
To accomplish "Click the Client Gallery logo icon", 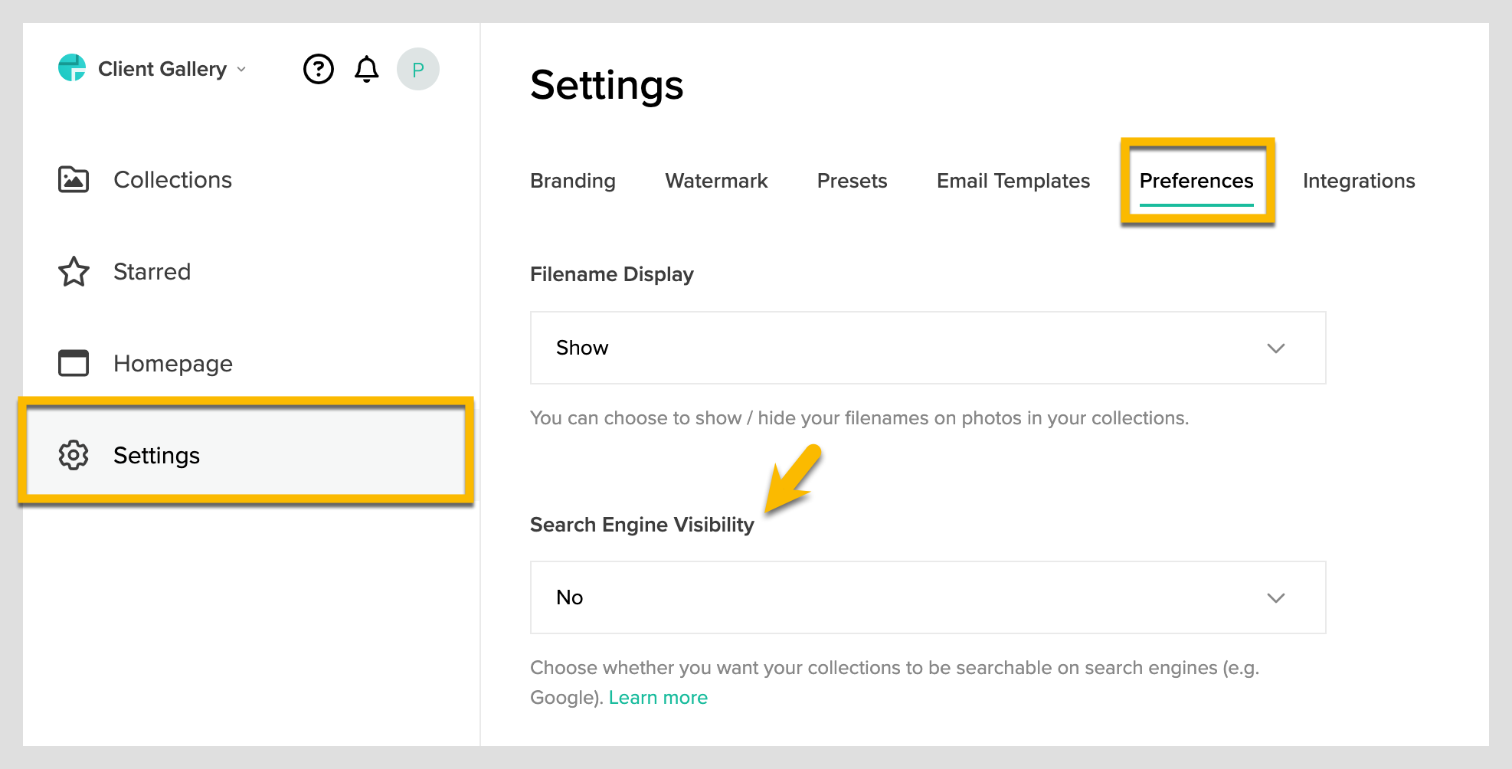I will click(72, 68).
